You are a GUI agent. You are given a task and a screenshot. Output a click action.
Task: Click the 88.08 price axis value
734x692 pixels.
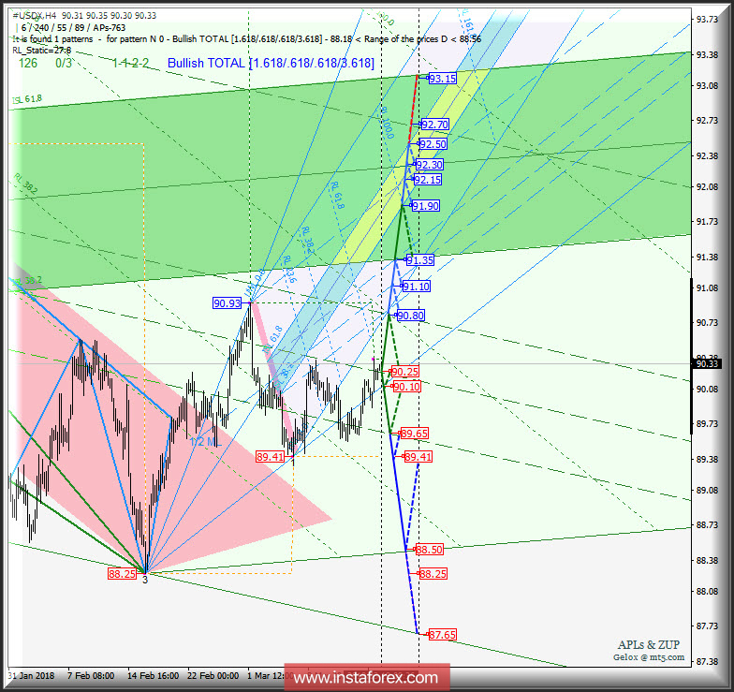coord(707,592)
